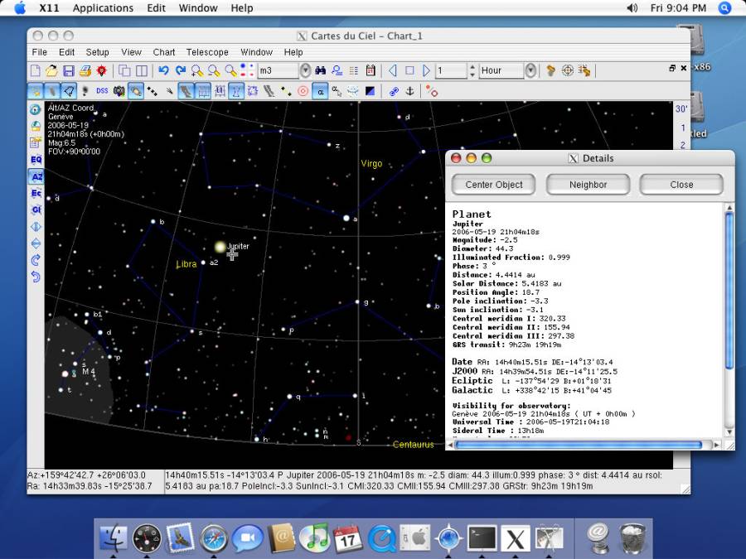Screen dimensions: 746x559
Task: Open the Setup menu
Action: coord(98,52)
